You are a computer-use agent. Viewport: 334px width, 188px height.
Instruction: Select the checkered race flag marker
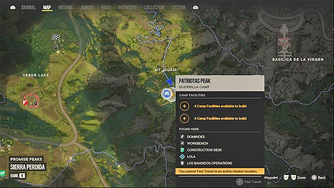tap(56, 37)
